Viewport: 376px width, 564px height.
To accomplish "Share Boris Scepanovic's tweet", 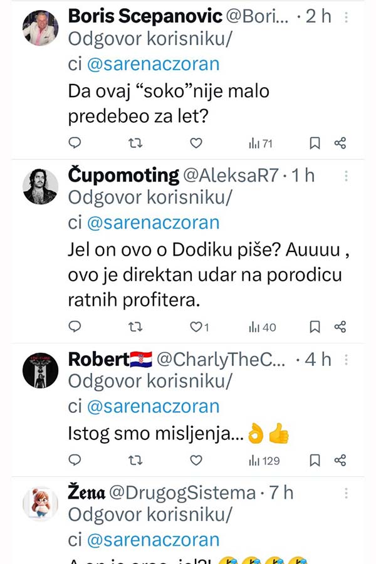I will [340, 144].
